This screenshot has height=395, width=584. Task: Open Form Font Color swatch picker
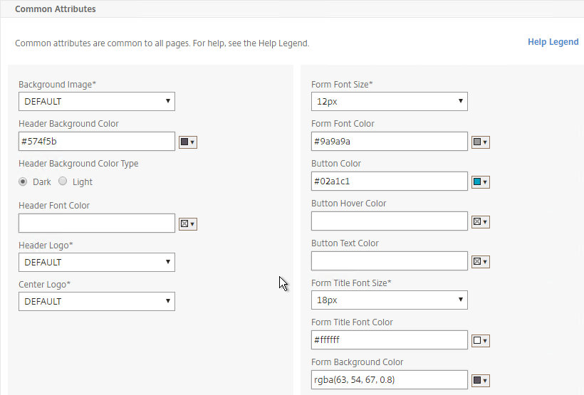(481, 142)
